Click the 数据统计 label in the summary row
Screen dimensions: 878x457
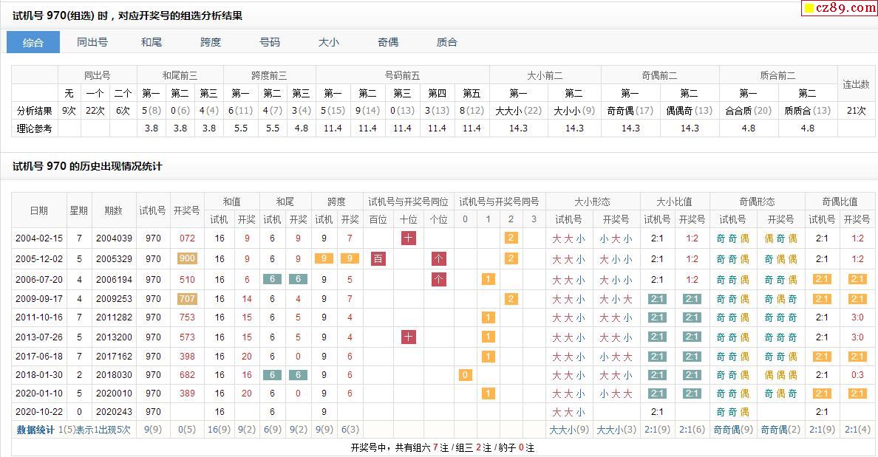click(35, 430)
